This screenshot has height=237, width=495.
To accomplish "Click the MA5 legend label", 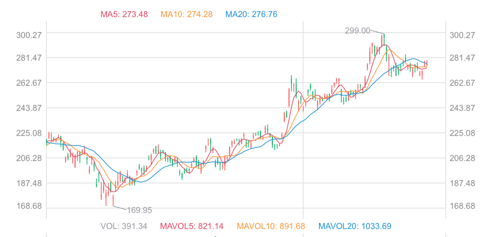I will pos(124,14).
